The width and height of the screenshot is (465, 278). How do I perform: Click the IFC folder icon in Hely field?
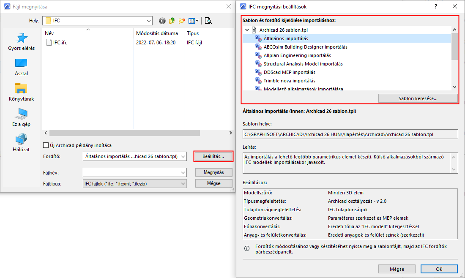[x=48, y=21]
